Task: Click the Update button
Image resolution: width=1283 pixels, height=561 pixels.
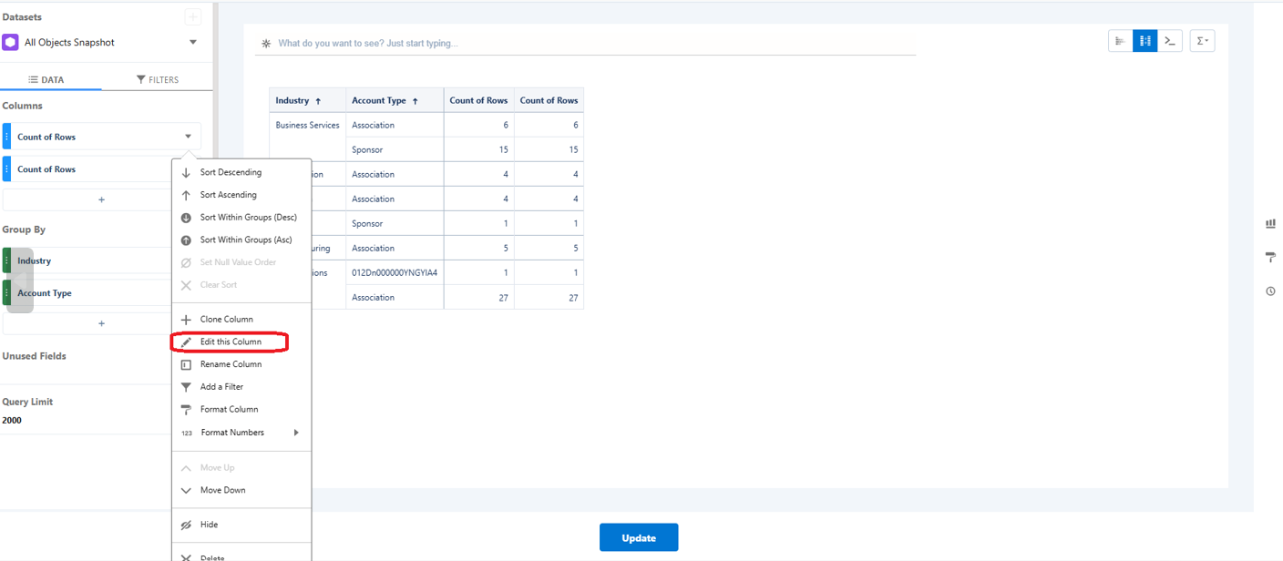Action: click(x=638, y=537)
